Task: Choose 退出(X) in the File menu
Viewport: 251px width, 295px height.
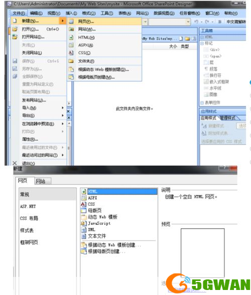Action: tap(38, 163)
